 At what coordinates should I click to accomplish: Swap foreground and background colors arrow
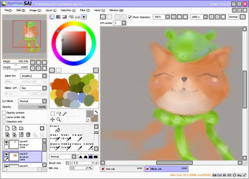(96, 112)
